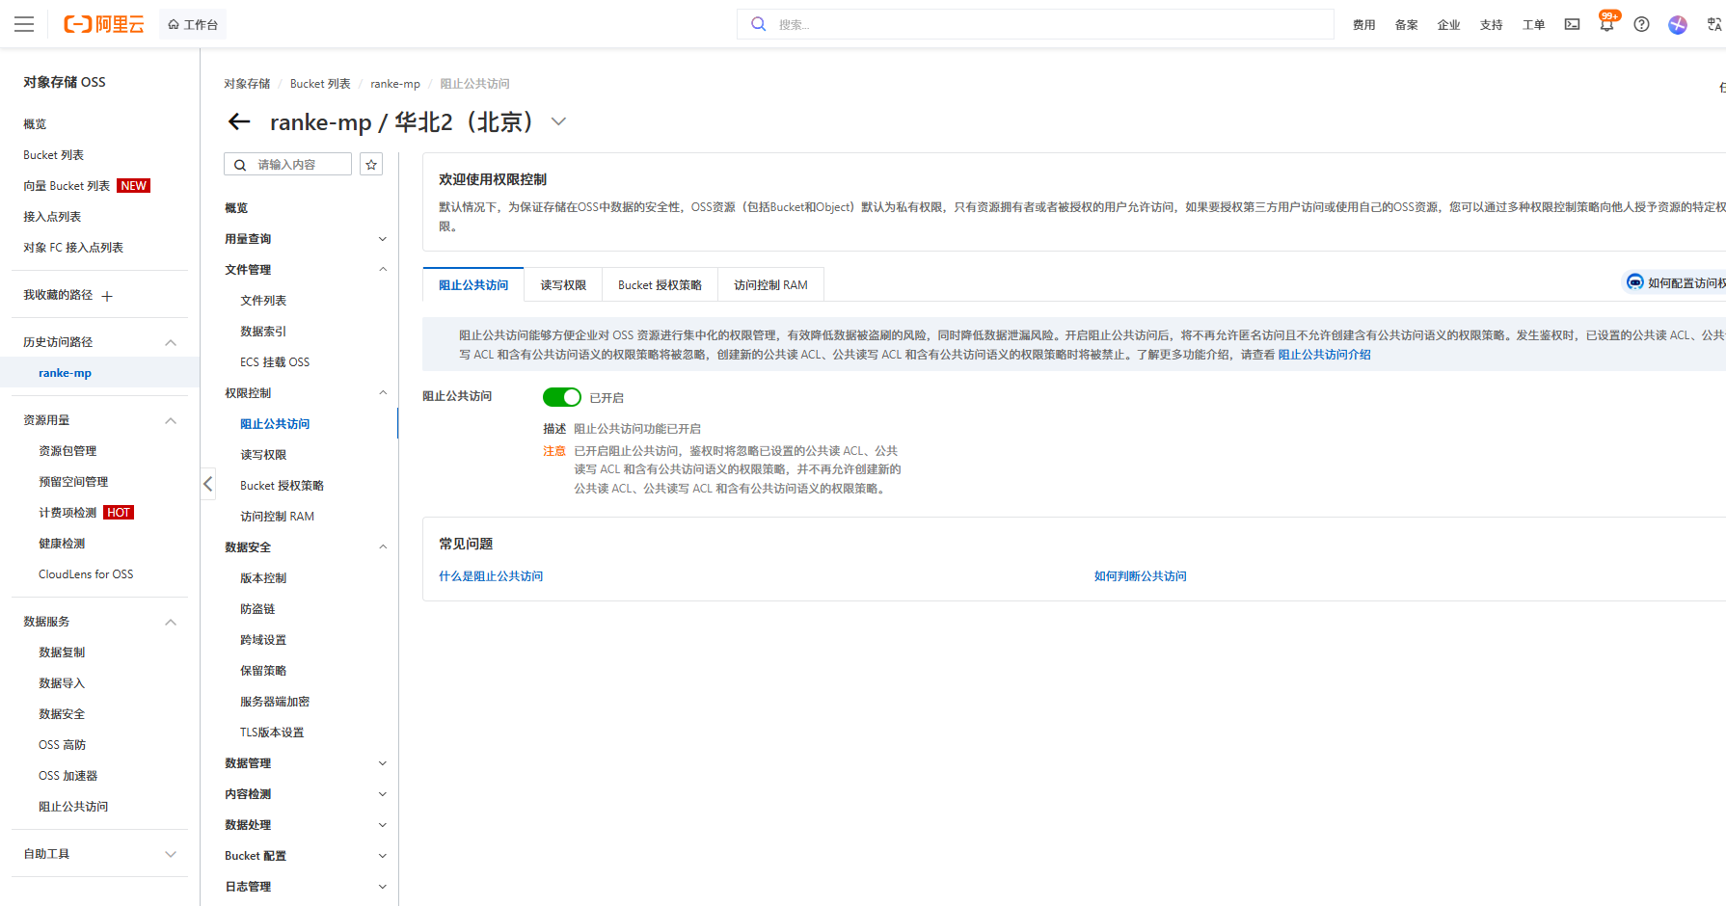Select ranke-mp in history paths
Image resolution: width=1726 pixels, height=906 pixels.
65,373
